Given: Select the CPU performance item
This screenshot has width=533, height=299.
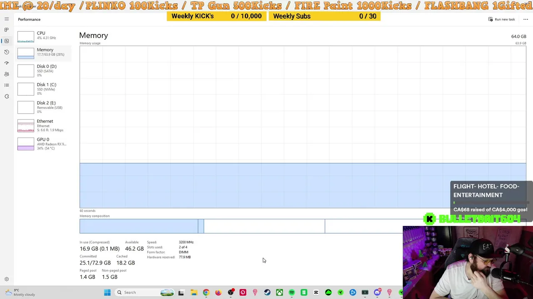Looking at the screenshot, I should point(44,36).
